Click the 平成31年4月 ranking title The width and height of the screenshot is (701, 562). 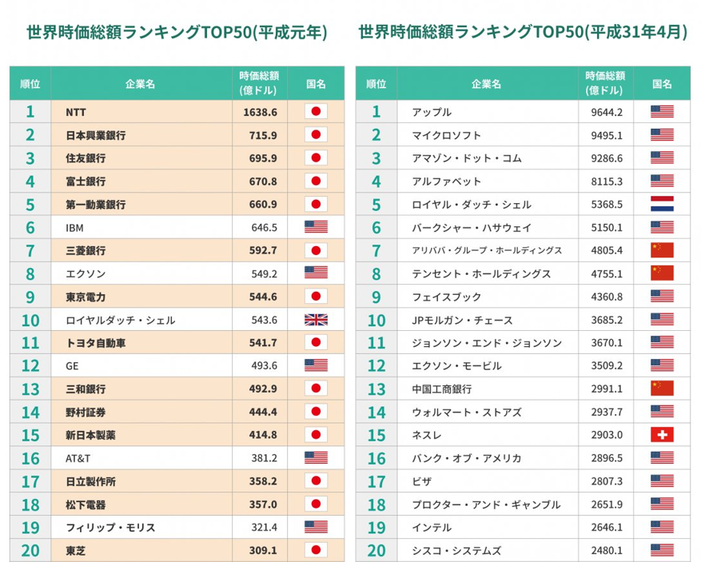[x=523, y=33]
